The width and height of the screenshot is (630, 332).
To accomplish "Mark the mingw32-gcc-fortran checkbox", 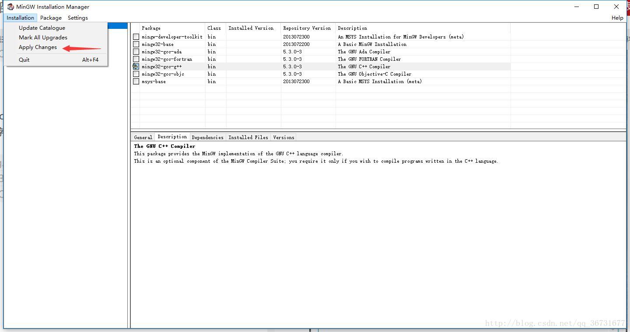I will coord(136,59).
